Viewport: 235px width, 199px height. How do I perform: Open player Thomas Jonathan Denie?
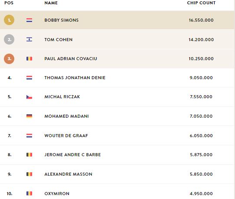click(75, 77)
